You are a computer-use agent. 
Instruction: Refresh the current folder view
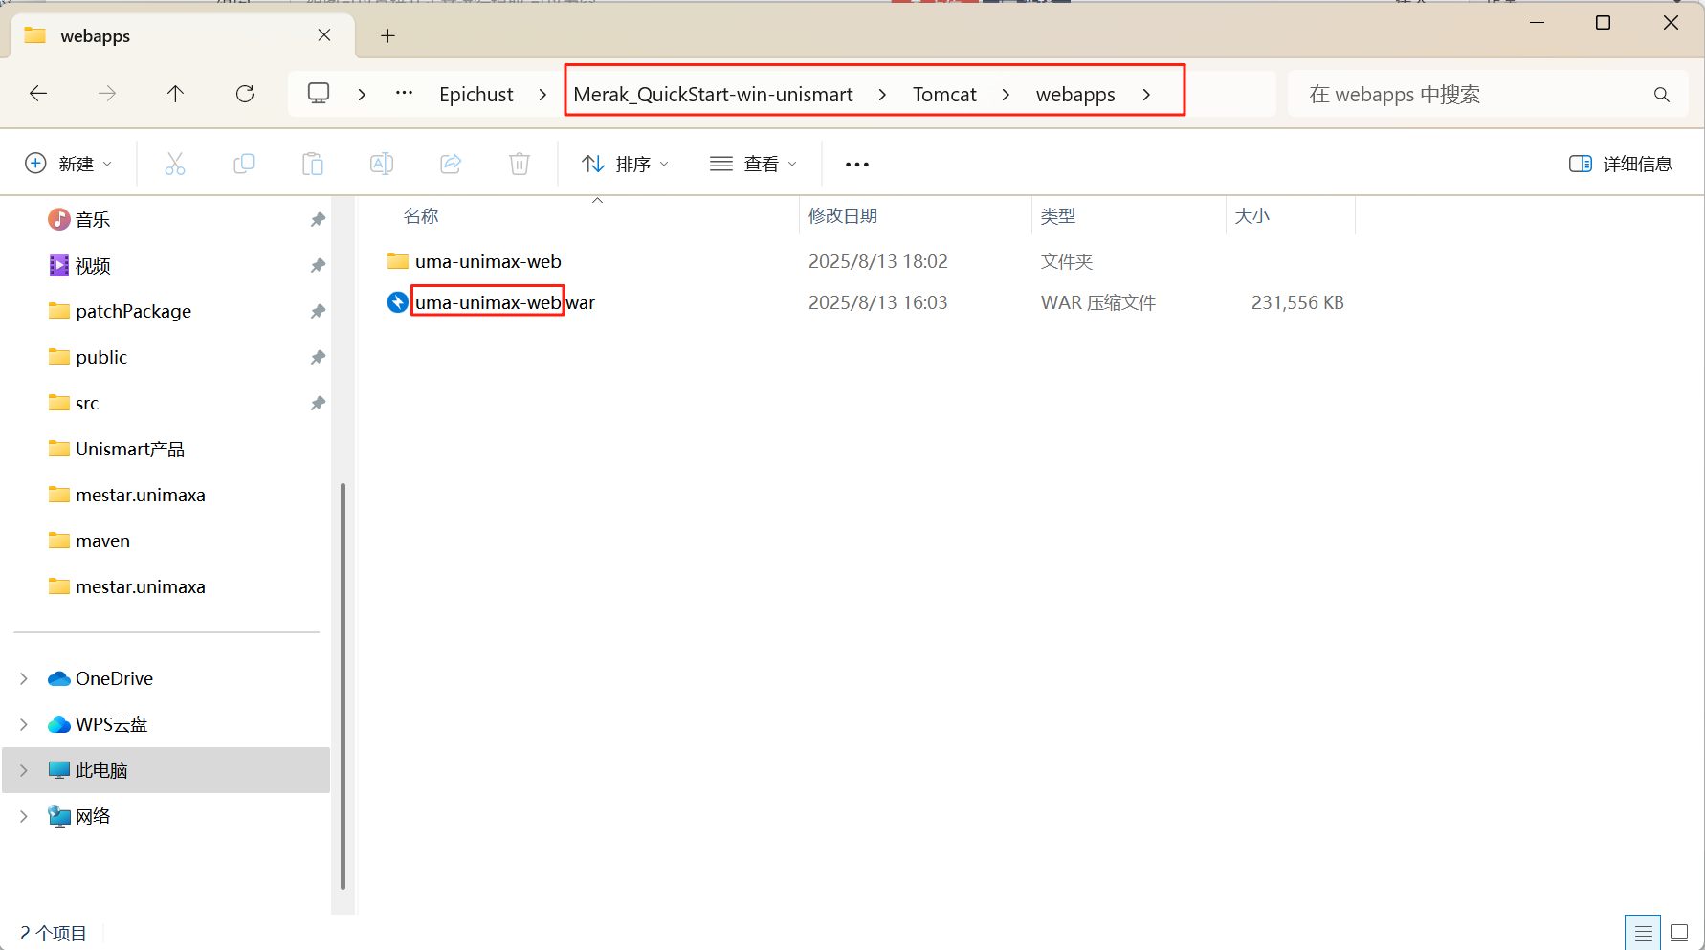(x=245, y=94)
